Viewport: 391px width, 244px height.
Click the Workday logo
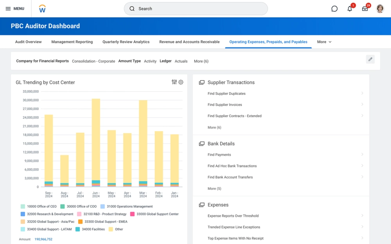point(43,9)
